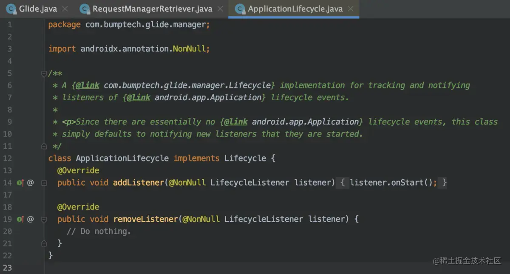The height and width of the screenshot is (274, 510).
Task: Open the RequestManagerRetriever.java tab
Action: [152, 8]
